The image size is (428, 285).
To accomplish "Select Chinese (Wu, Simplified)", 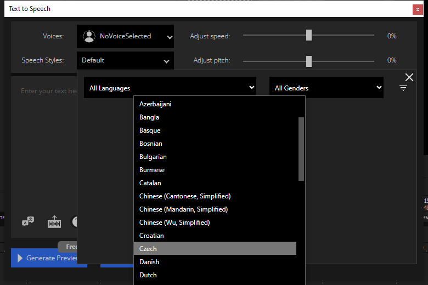I will click(215, 223).
